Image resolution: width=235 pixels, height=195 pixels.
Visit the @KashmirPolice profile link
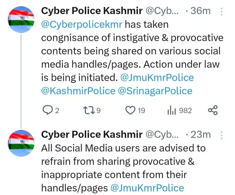[78, 91]
